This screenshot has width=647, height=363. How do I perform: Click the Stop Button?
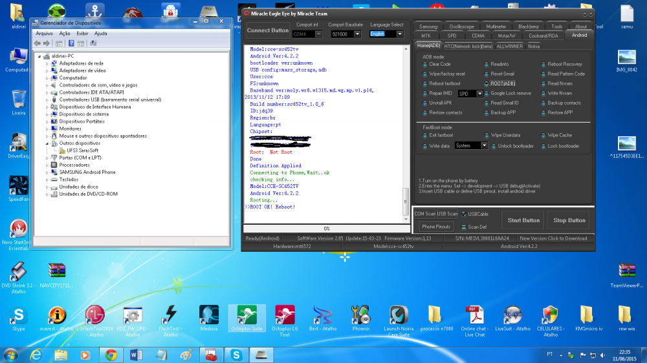(x=569, y=220)
